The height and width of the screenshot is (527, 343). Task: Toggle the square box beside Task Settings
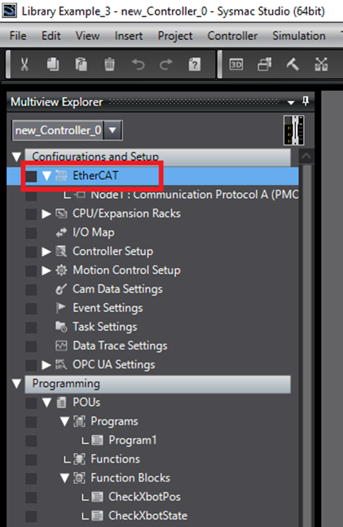(31, 327)
